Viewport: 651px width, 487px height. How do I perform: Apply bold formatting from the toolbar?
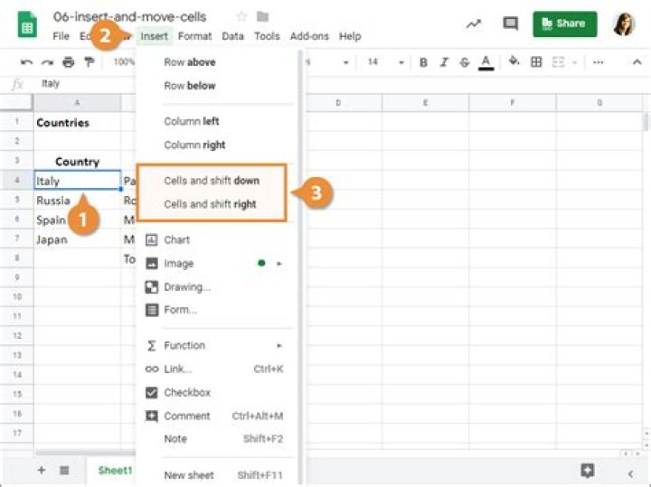tap(423, 62)
